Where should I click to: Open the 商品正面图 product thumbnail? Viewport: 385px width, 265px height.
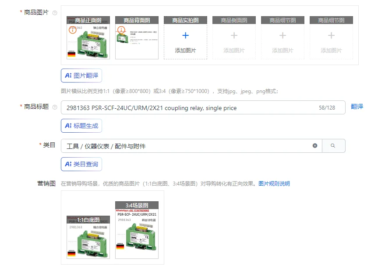pos(88,38)
